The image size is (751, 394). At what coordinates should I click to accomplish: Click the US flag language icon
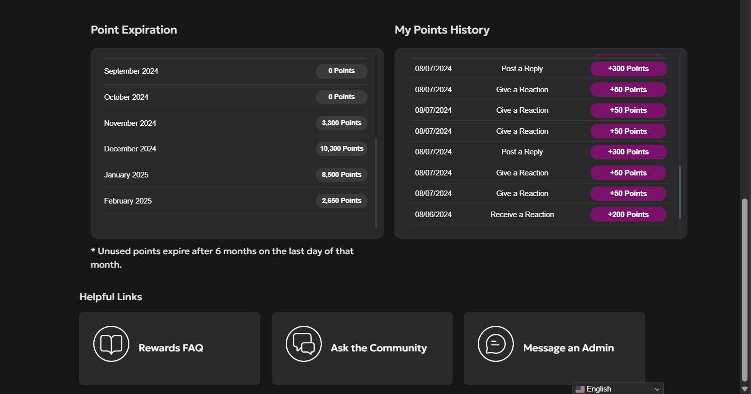coord(580,389)
